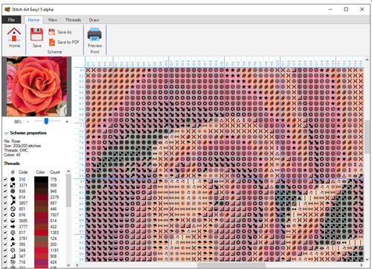The image size is (372, 269).
Task: Uncheck the thread 3857 checkbox
Action: [x=5, y=203]
